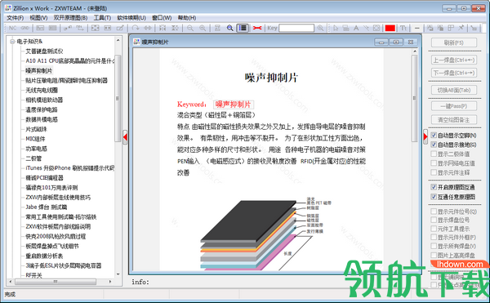This screenshot has width=490, height=303.
Task: Click the horizontal flip arrows icon
Action: pyautogui.click(x=148, y=28)
